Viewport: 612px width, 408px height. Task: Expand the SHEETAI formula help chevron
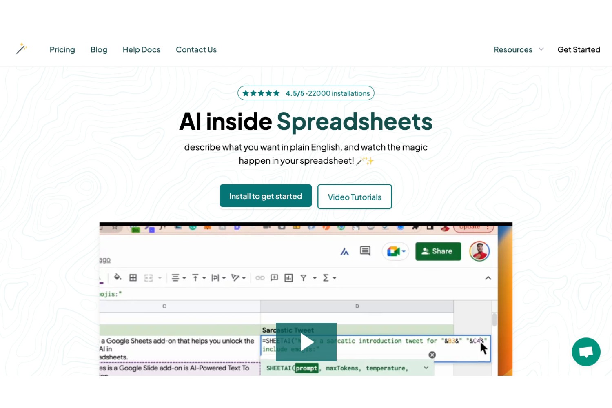426,368
